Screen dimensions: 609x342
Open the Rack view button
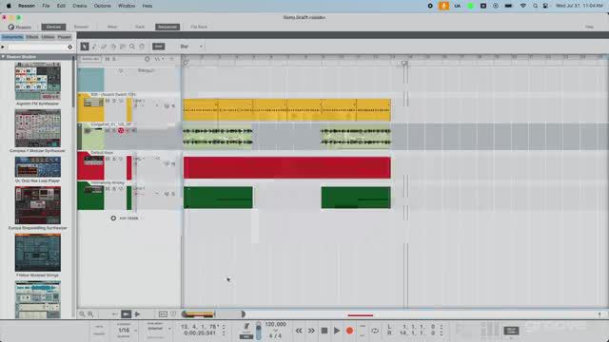(x=140, y=27)
